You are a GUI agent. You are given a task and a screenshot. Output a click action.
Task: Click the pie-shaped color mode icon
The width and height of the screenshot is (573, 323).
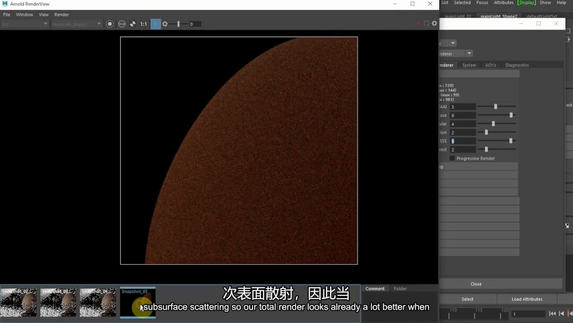coord(133,24)
